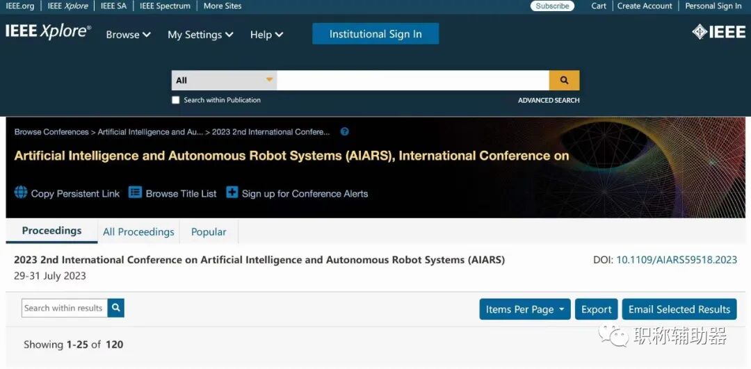
Task: Click the Browse Title List icon
Action: pos(136,192)
